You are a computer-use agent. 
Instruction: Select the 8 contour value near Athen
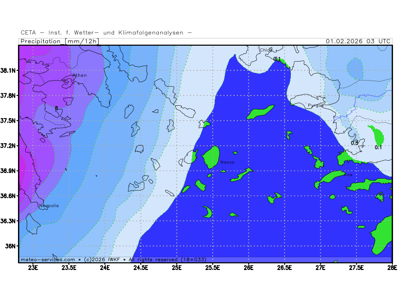coord(57,108)
